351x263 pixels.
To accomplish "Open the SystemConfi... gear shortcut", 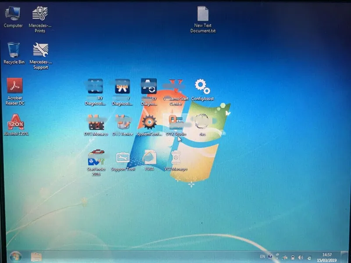I will (149, 125).
